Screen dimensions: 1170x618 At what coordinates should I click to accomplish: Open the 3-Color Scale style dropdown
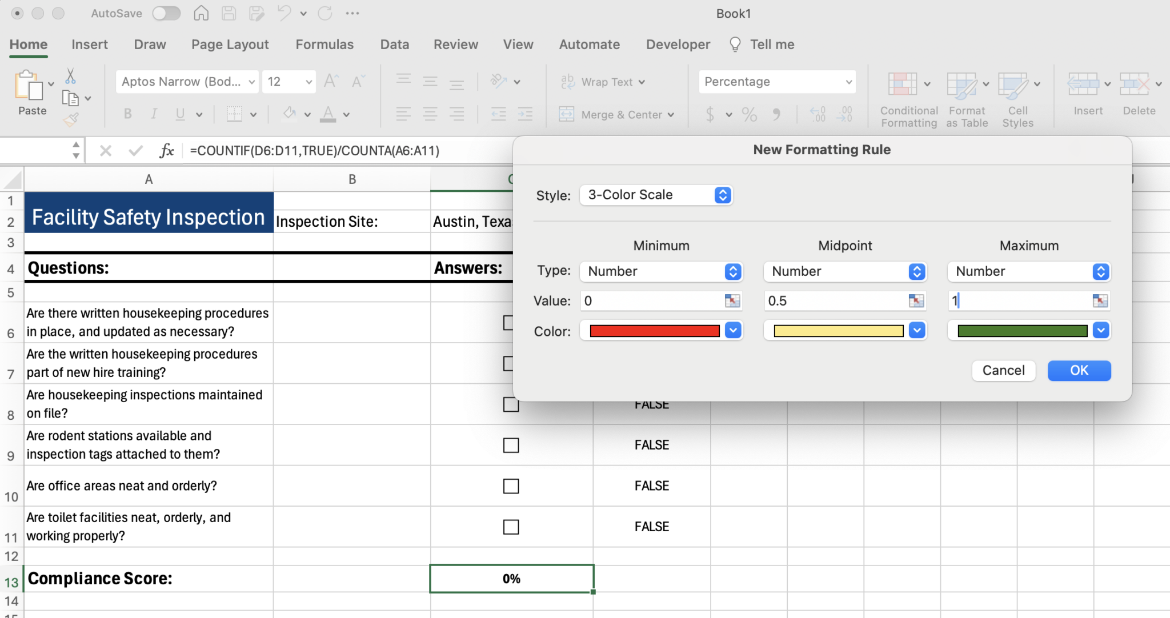click(722, 195)
